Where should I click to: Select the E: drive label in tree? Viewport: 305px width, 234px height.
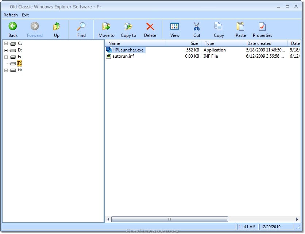(19, 57)
